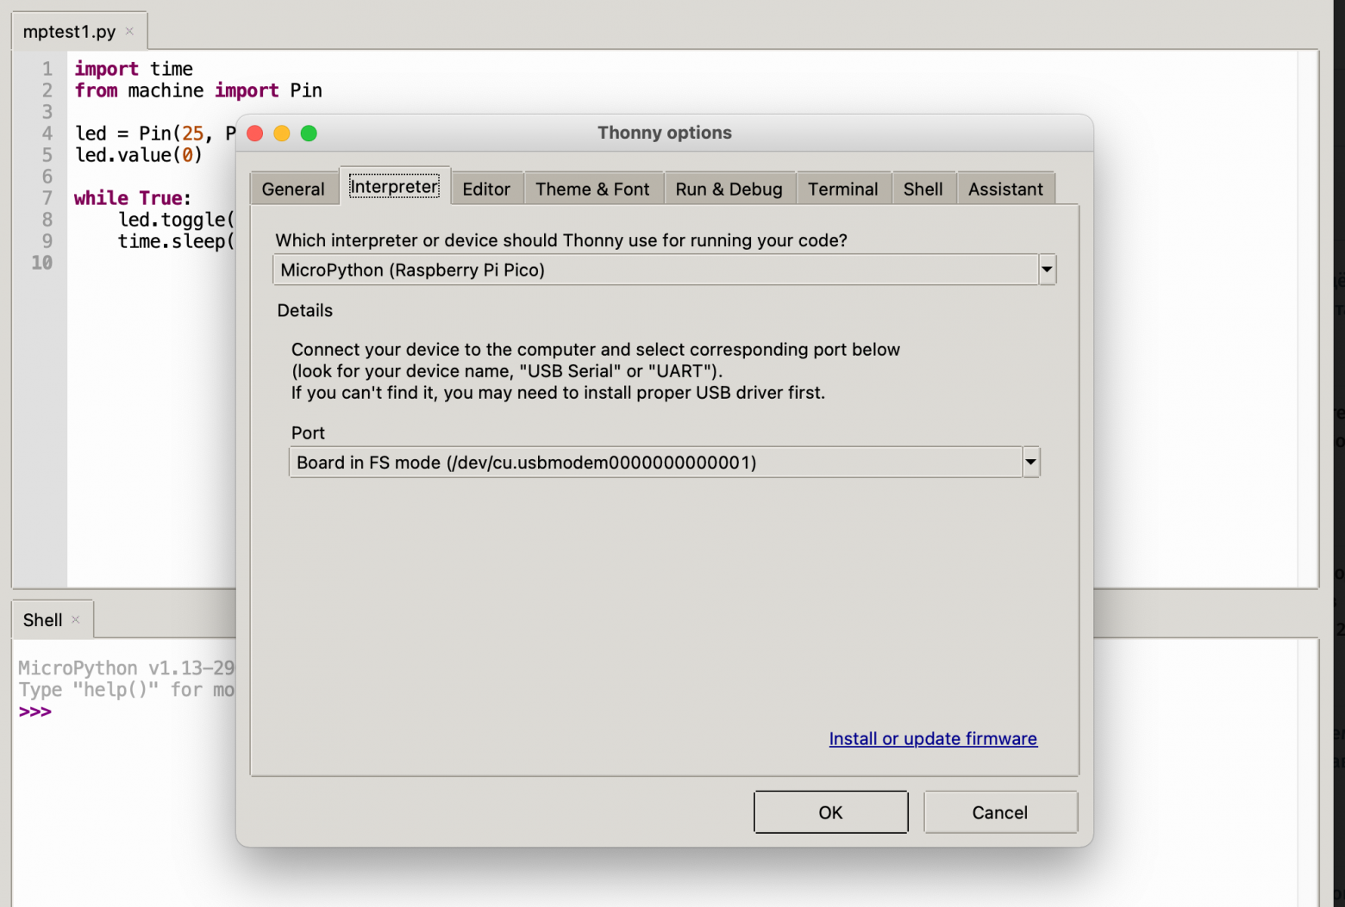Click the 'Which interpreter or device' question text
This screenshot has height=907, width=1345.
tap(561, 240)
